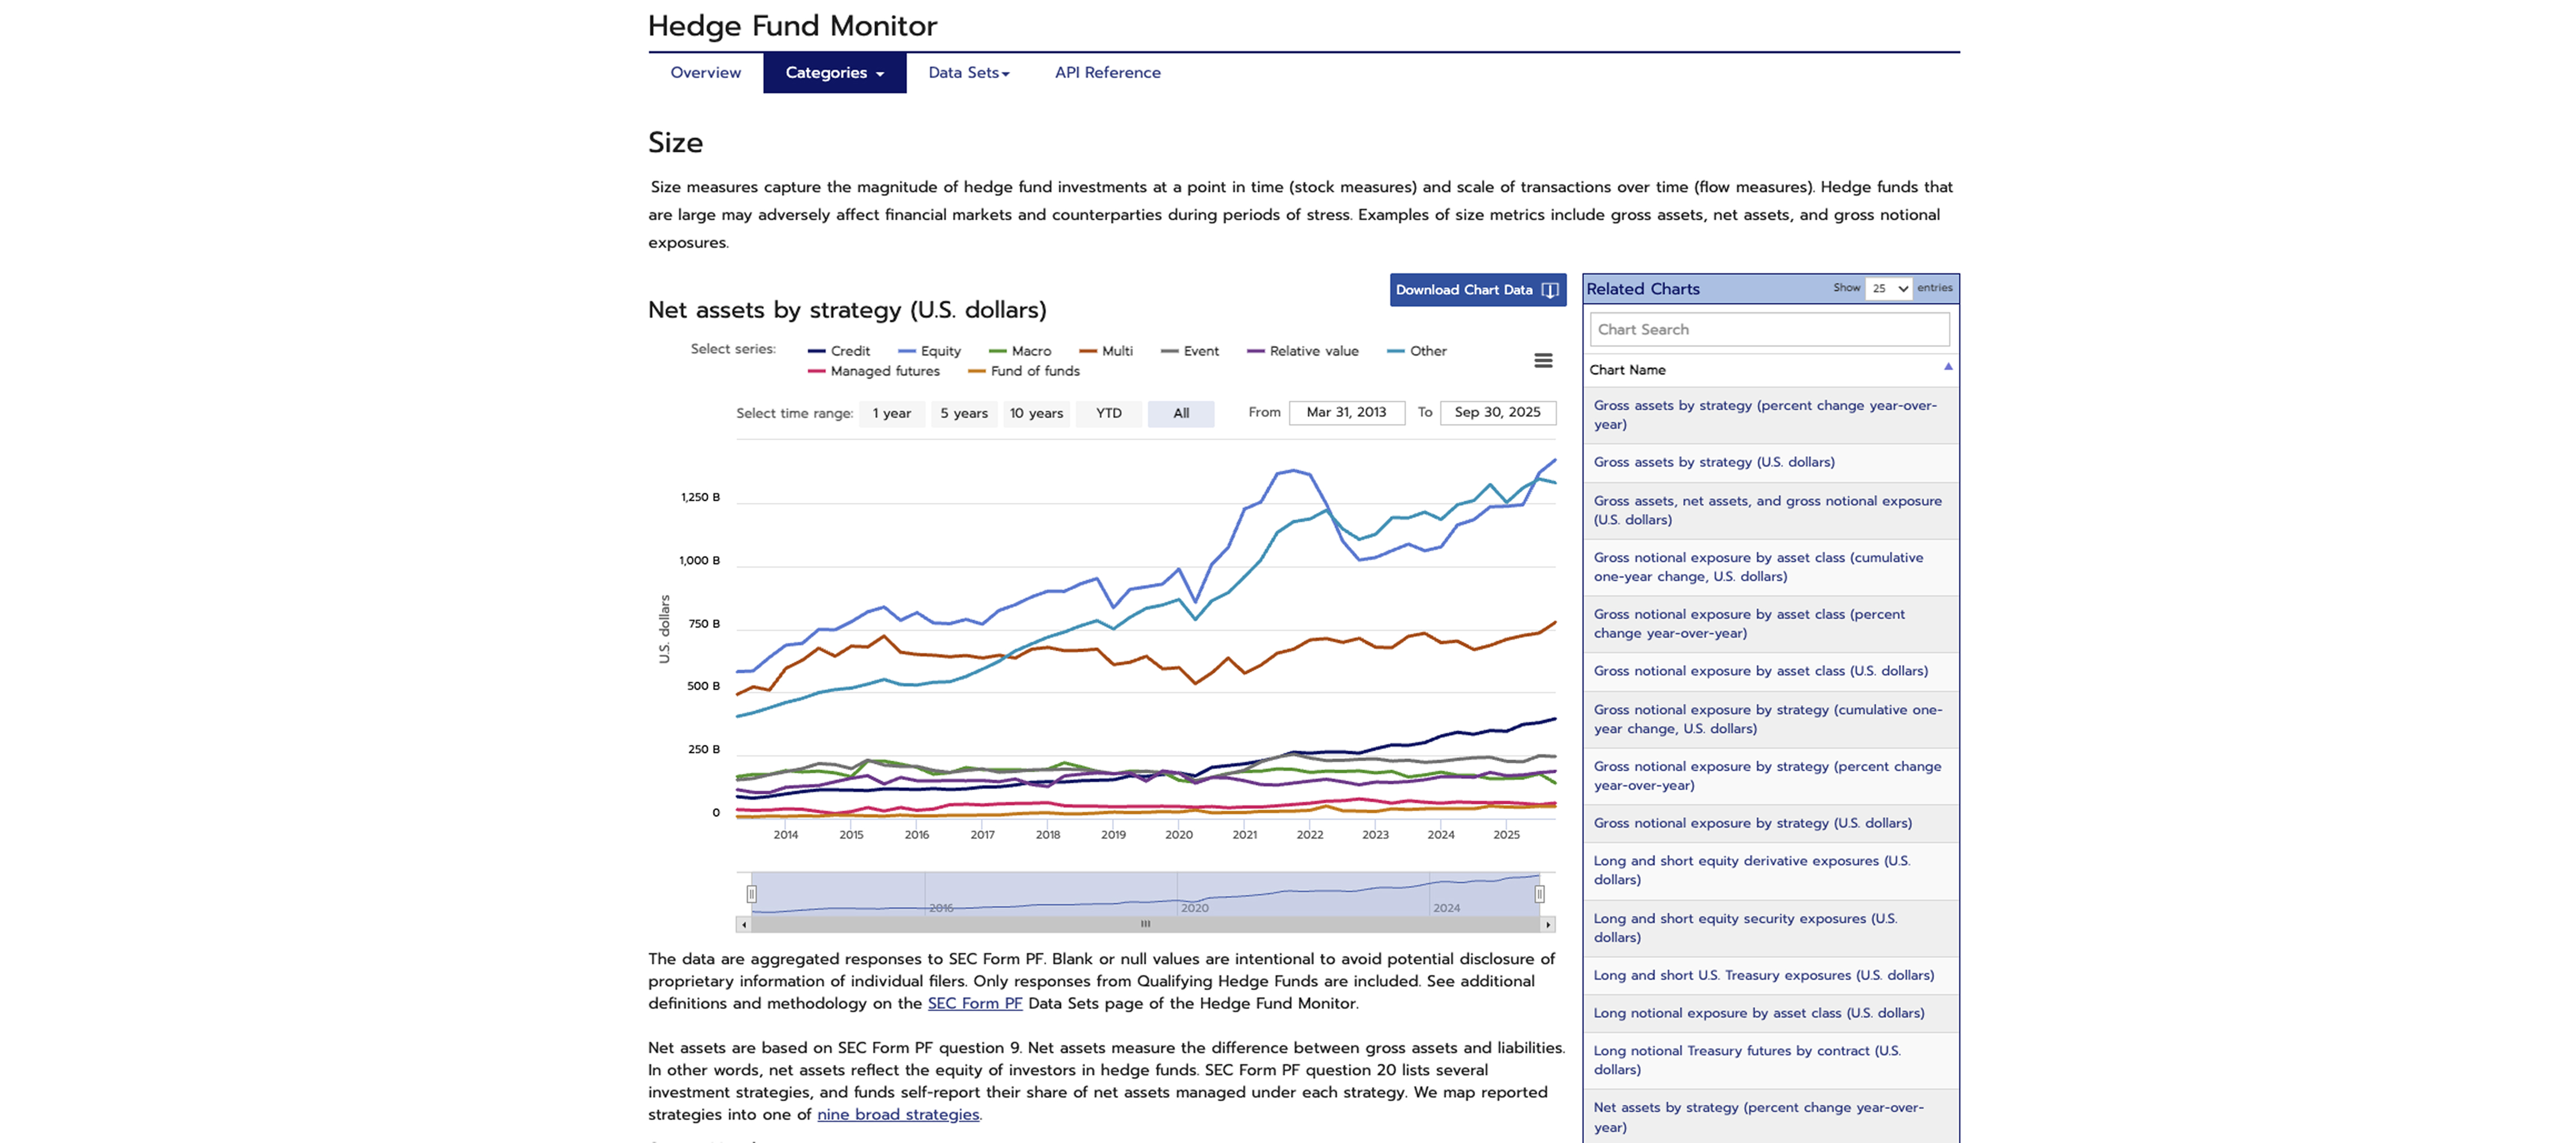
Task: Open the nine broad strategies link
Action: point(897,1114)
